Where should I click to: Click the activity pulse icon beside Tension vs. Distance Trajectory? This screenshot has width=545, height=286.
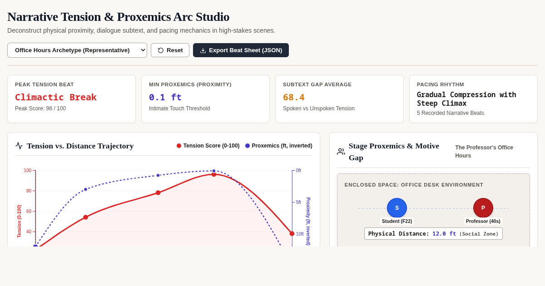(x=19, y=146)
